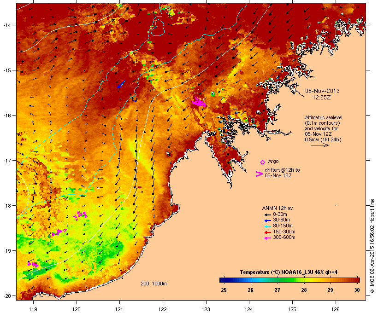The height and width of the screenshot is (313, 378).
Task: Click the '80-150m' depth label
Action: 283,226
